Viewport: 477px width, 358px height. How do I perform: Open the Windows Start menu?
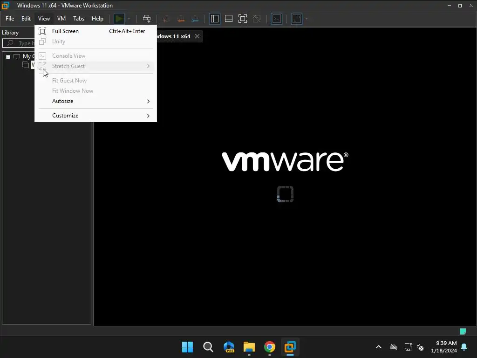187,347
